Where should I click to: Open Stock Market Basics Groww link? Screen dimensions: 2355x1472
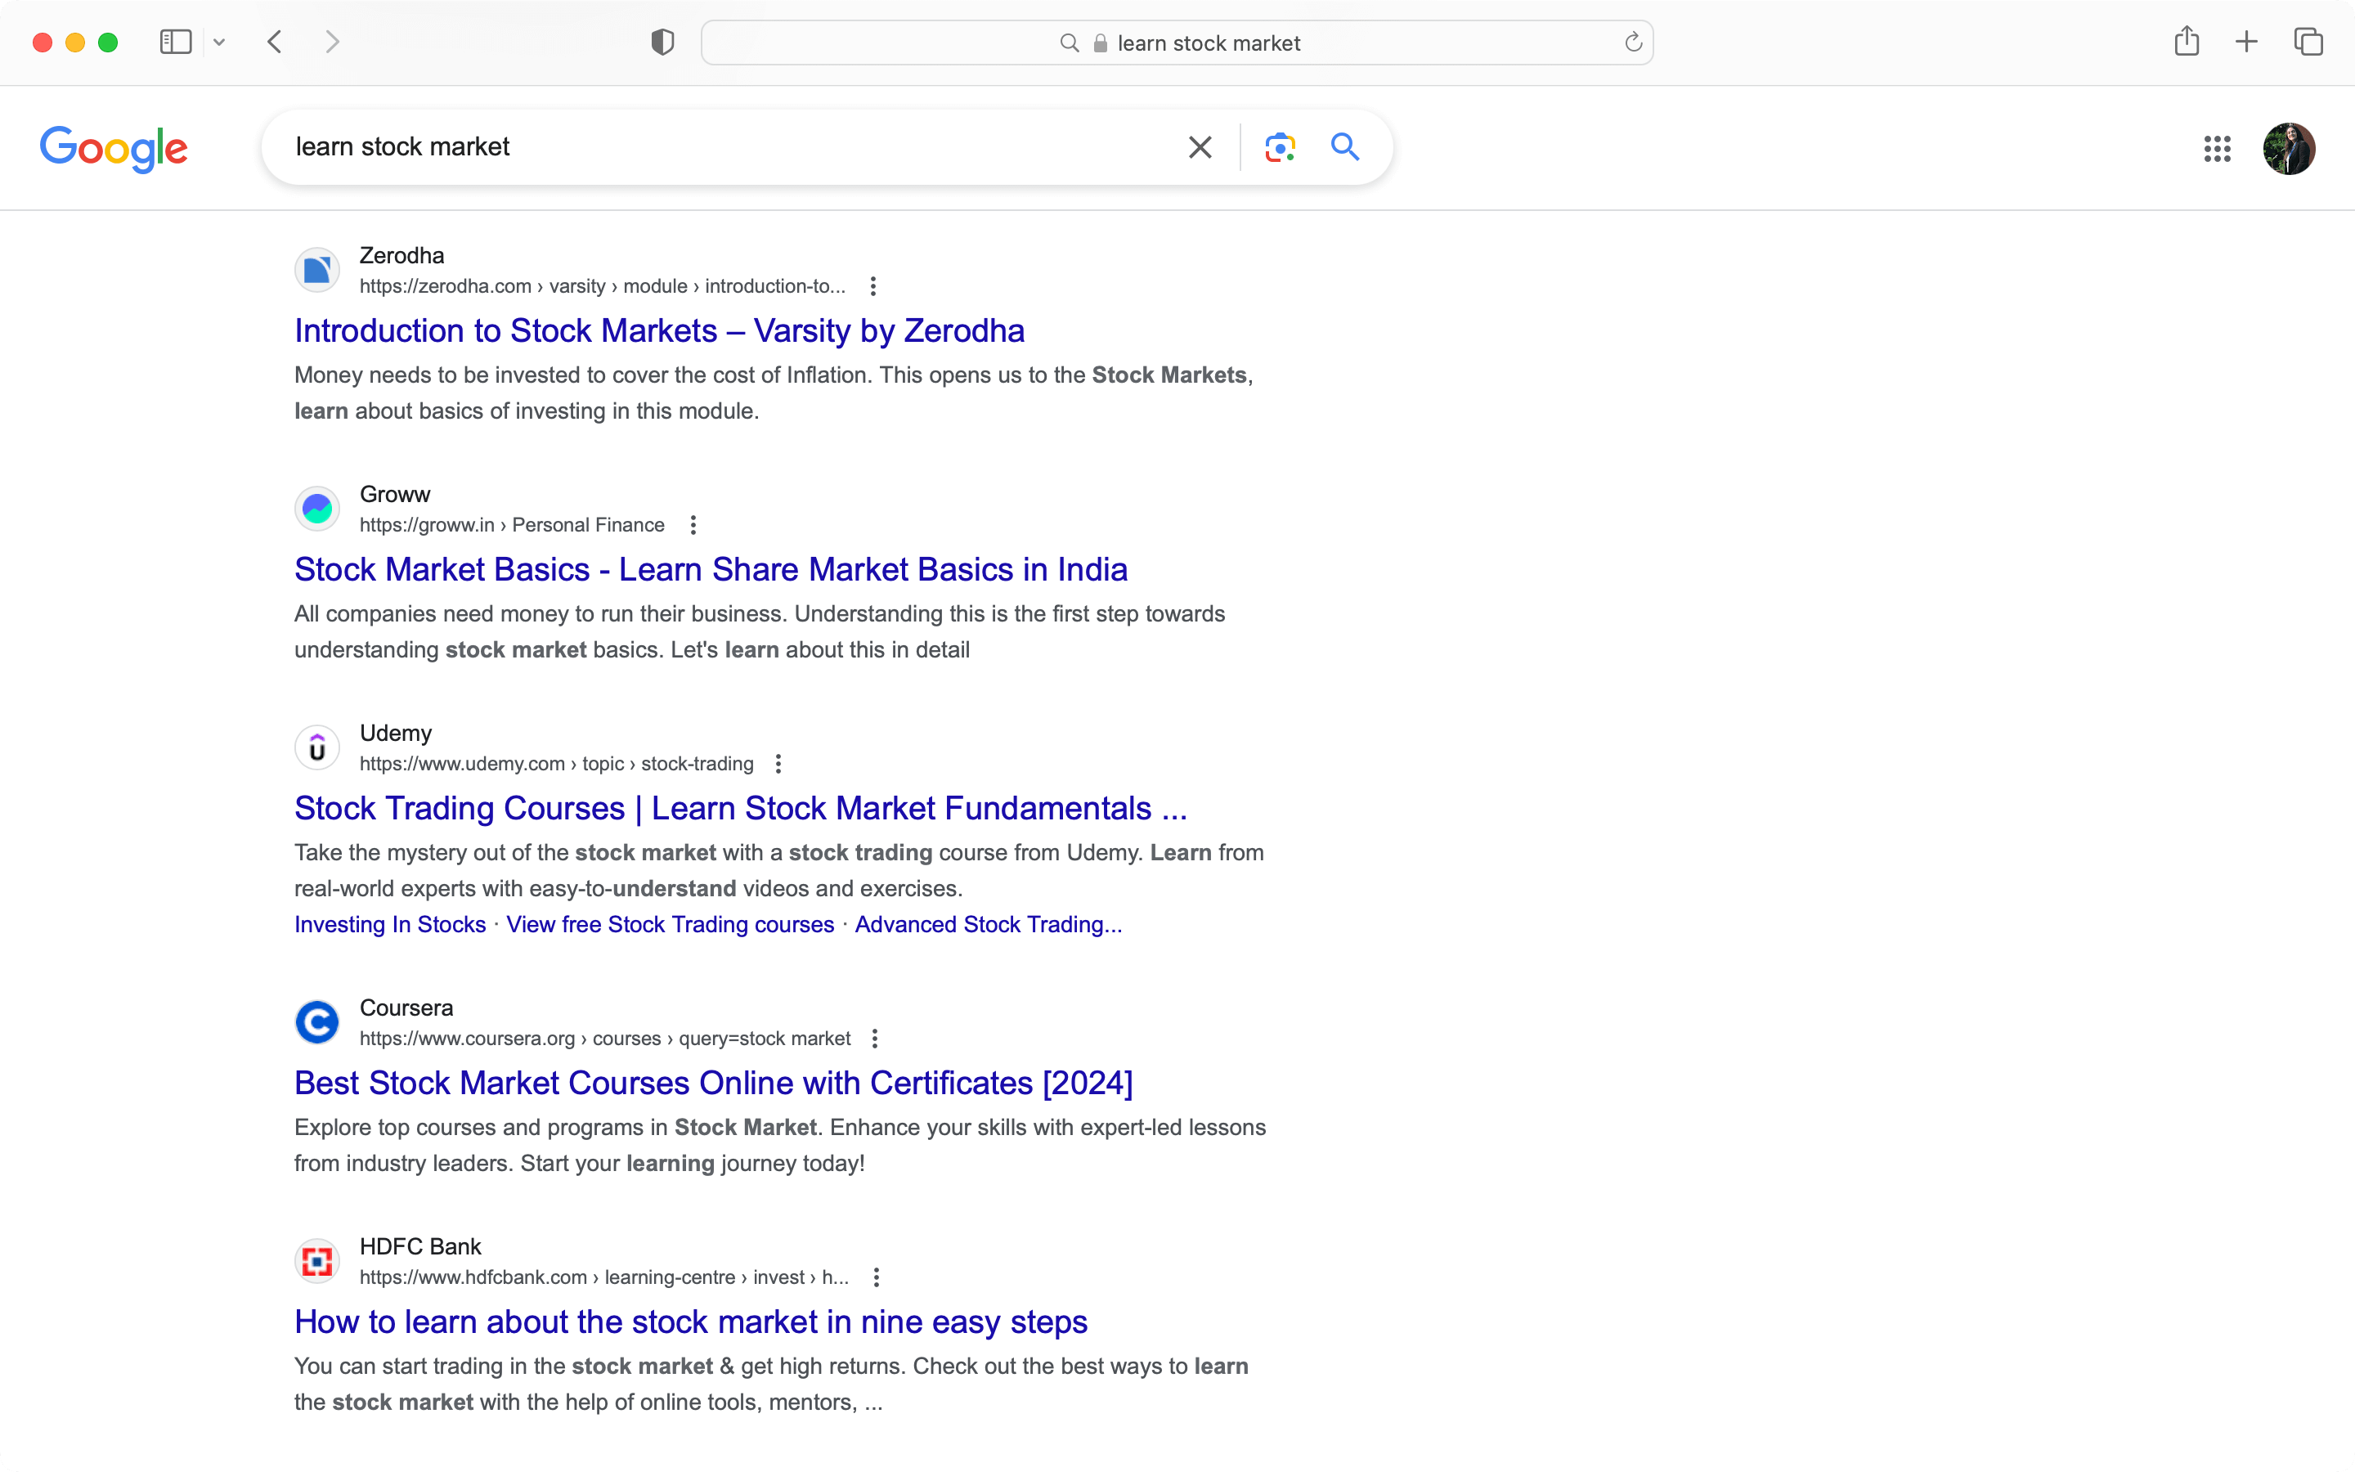[x=711, y=569]
